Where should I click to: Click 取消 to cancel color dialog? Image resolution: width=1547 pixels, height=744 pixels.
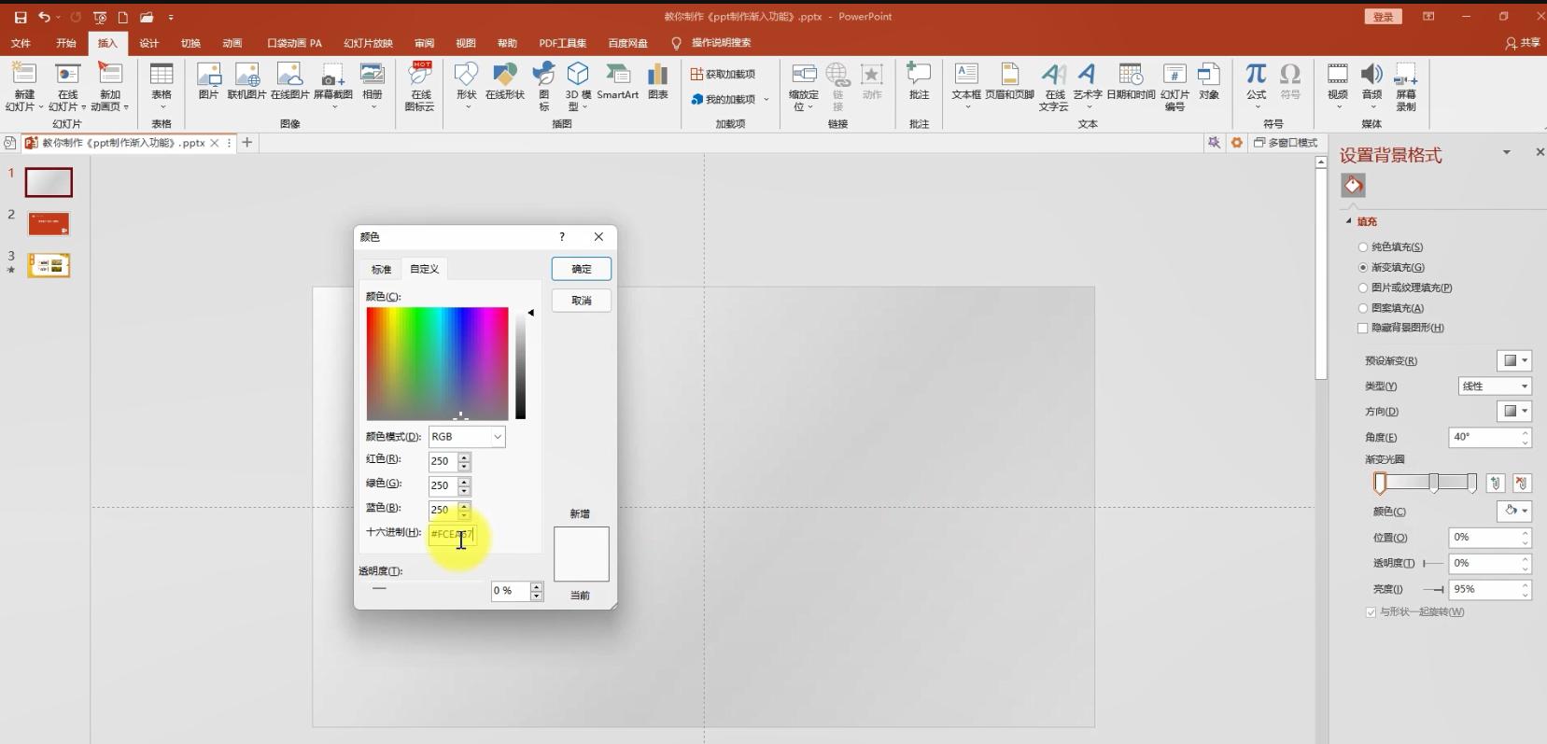(581, 301)
